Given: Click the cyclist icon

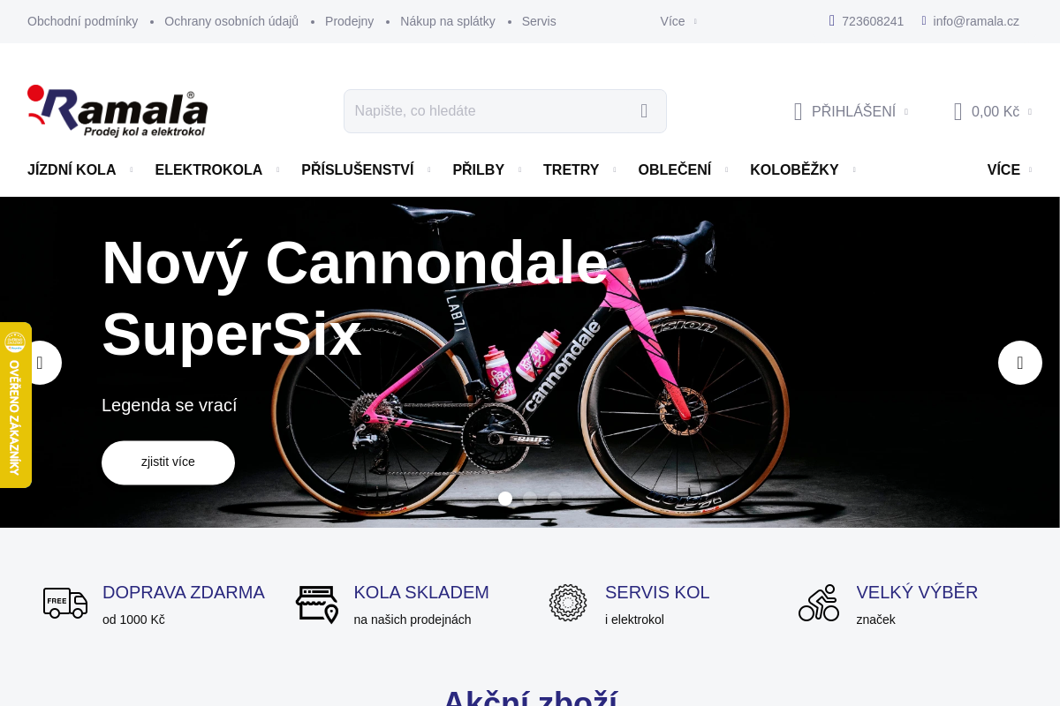Looking at the screenshot, I should 819,603.
